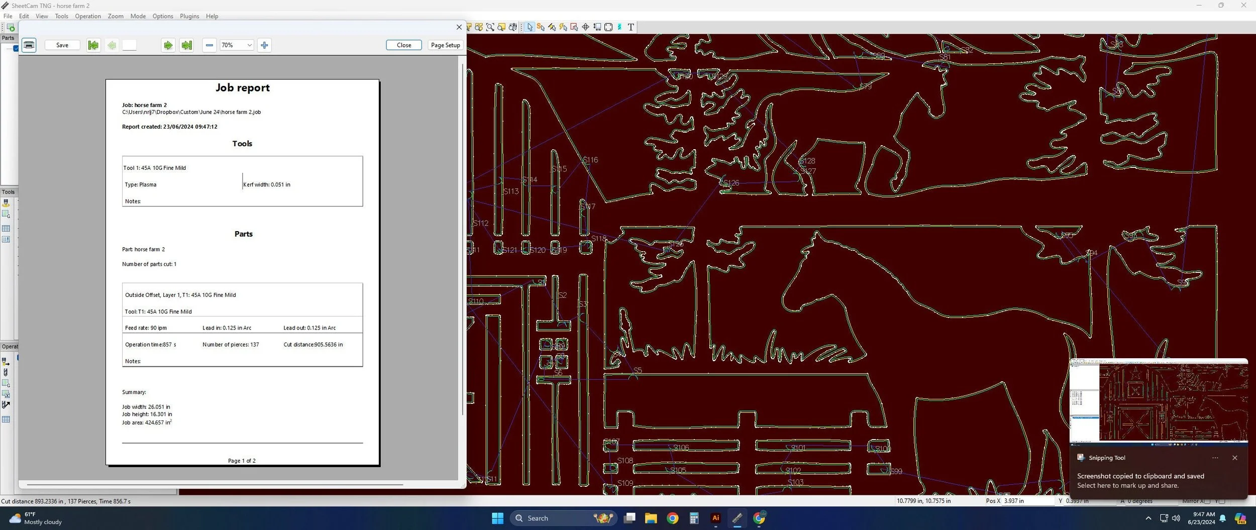Click the Page Setup button
1256x530 pixels.
click(x=445, y=45)
